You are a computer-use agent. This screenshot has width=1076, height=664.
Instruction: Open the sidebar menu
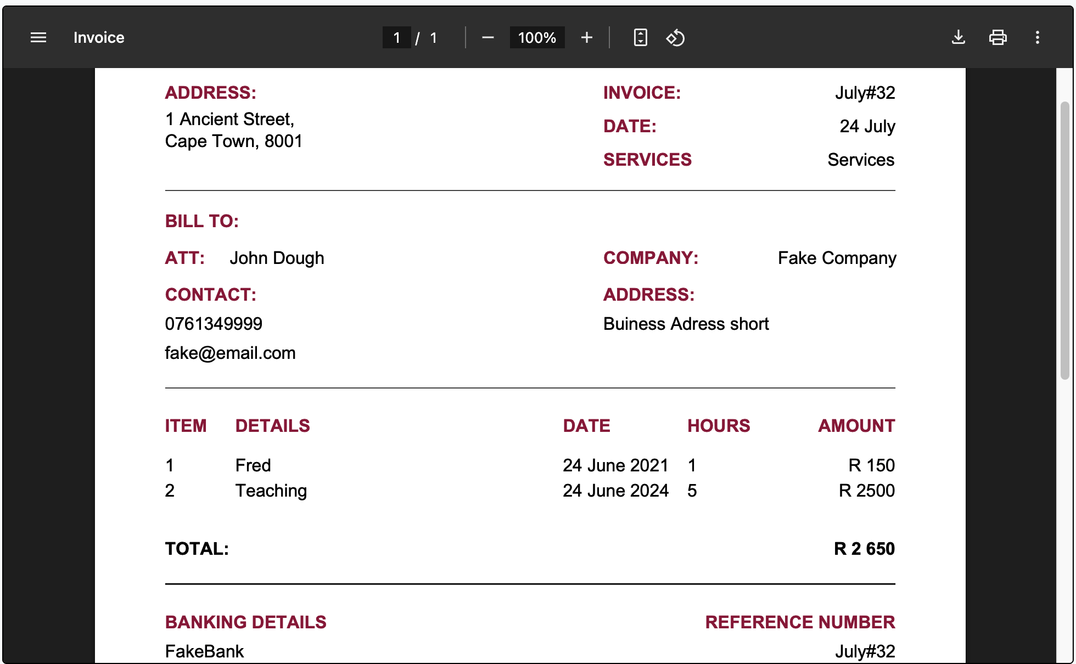[x=38, y=37]
